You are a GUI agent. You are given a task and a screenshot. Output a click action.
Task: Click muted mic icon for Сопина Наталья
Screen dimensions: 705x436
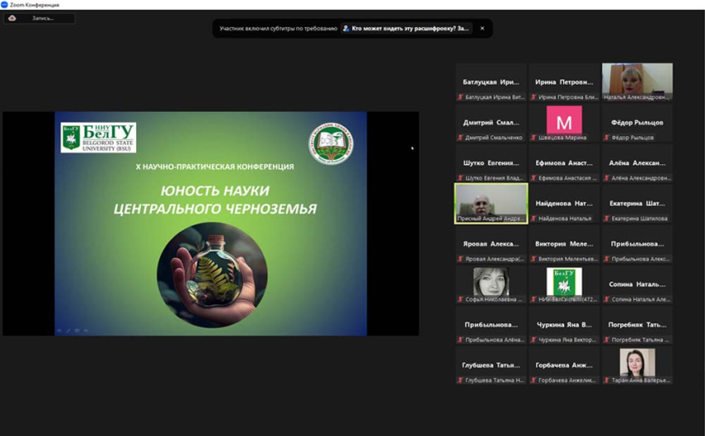click(607, 299)
